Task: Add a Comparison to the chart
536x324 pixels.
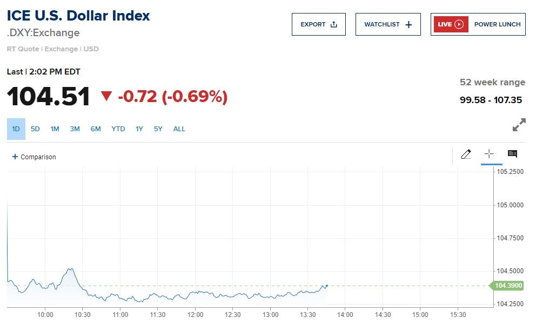Action: pos(34,157)
